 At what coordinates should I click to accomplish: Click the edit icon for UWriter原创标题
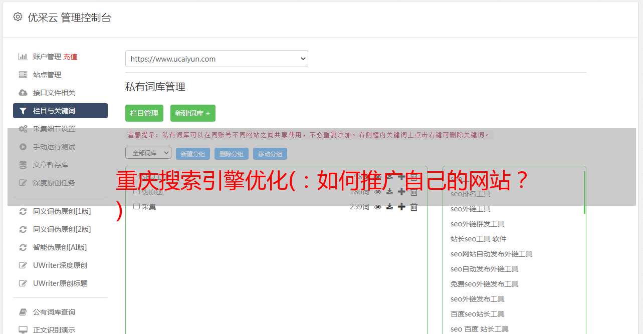(23, 283)
